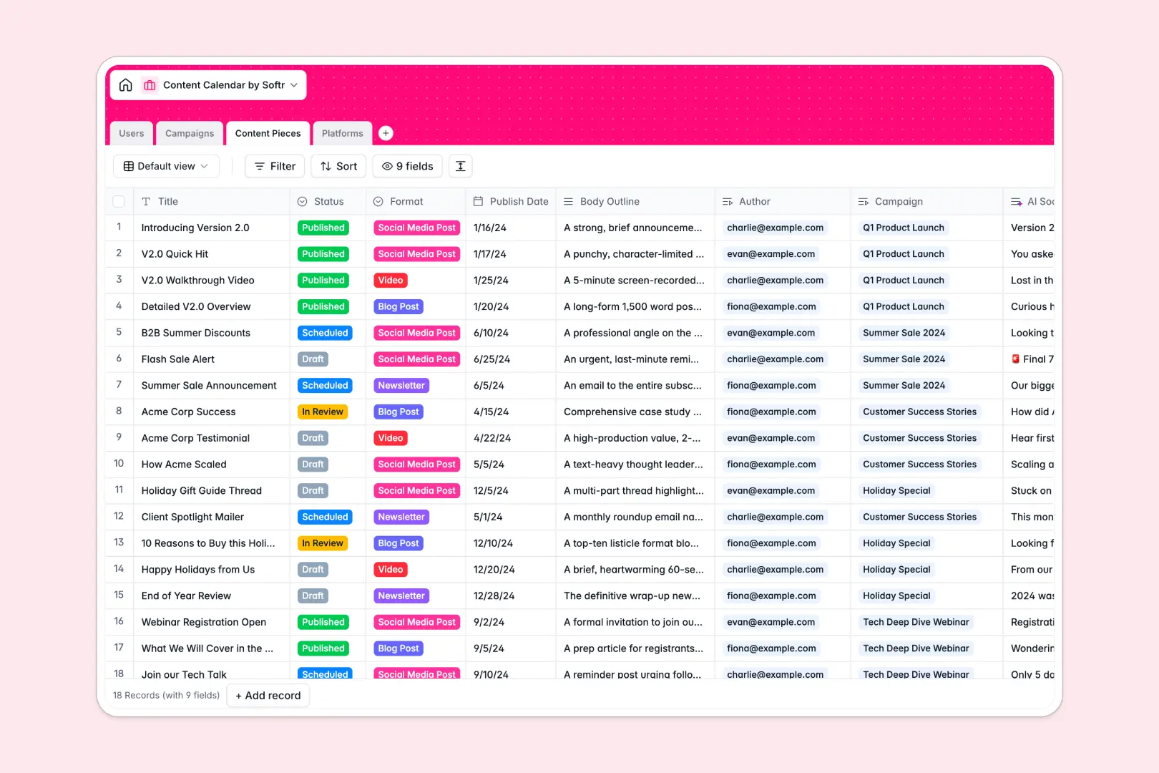The width and height of the screenshot is (1159, 773).
Task: Select the row height adjustment icon
Action: click(x=460, y=166)
